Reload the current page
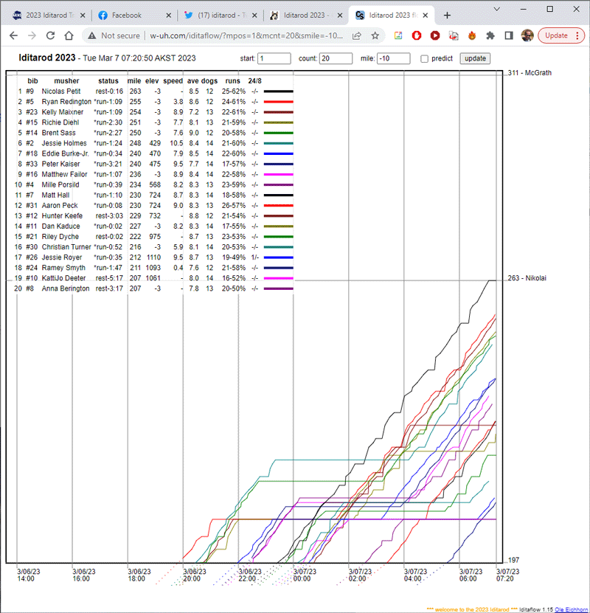The height and width of the screenshot is (613, 590). point(50,35)
